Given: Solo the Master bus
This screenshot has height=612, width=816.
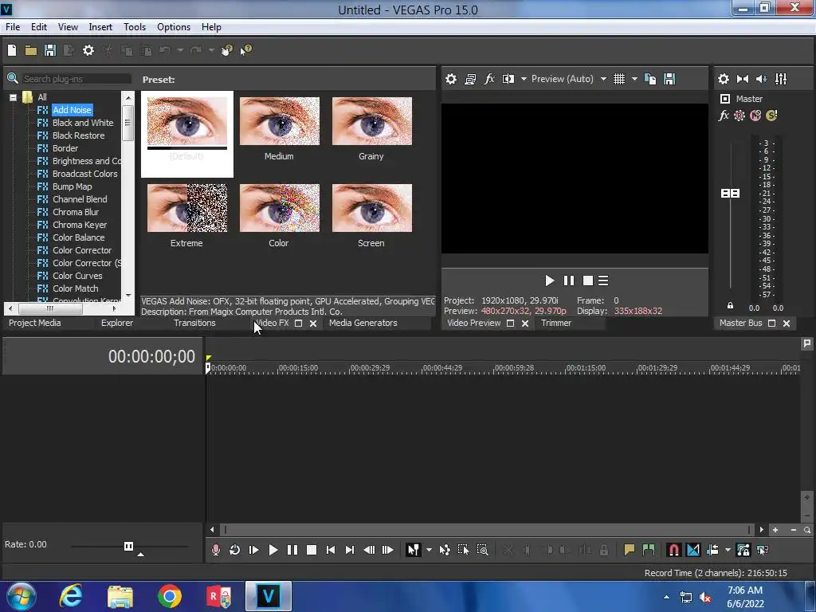Looking at the screenshot, I should (771, 116).
